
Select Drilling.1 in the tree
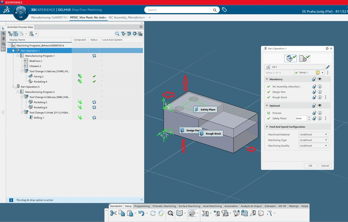point(39,118)
